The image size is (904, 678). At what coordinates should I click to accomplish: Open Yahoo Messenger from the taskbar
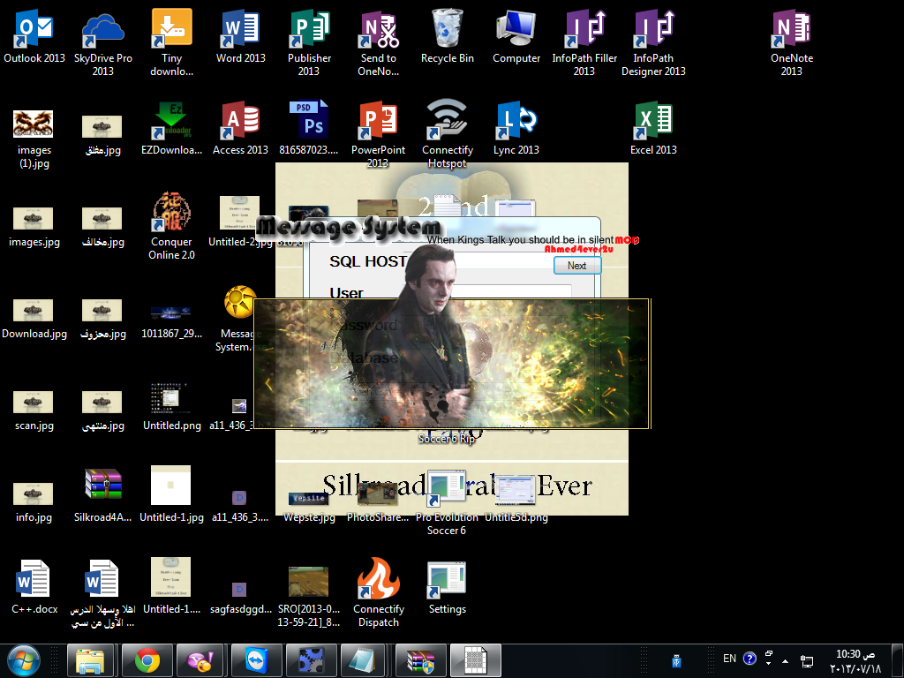click(200, 660)
